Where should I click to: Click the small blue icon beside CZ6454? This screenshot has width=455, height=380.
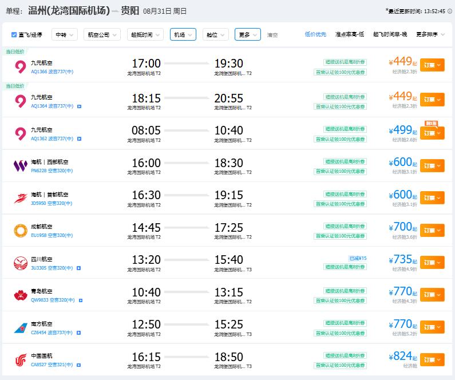point(78,332)
